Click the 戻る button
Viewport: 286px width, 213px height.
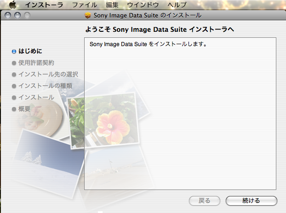205,201
